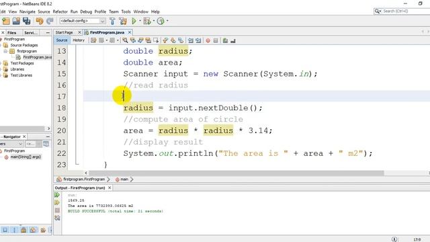
Task: Click the Build Project hammer icon
Action: [x=112, y=21]
